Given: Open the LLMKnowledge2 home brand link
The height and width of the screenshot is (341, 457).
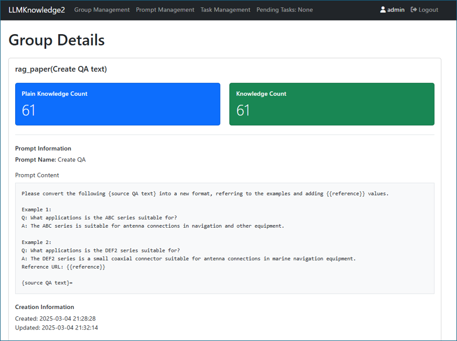Looking at the screenshot, I should [37, 10].
